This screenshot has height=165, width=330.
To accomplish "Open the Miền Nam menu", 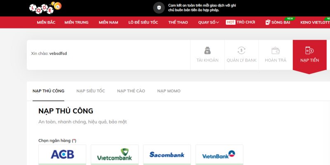I will [x=108, y=22].
